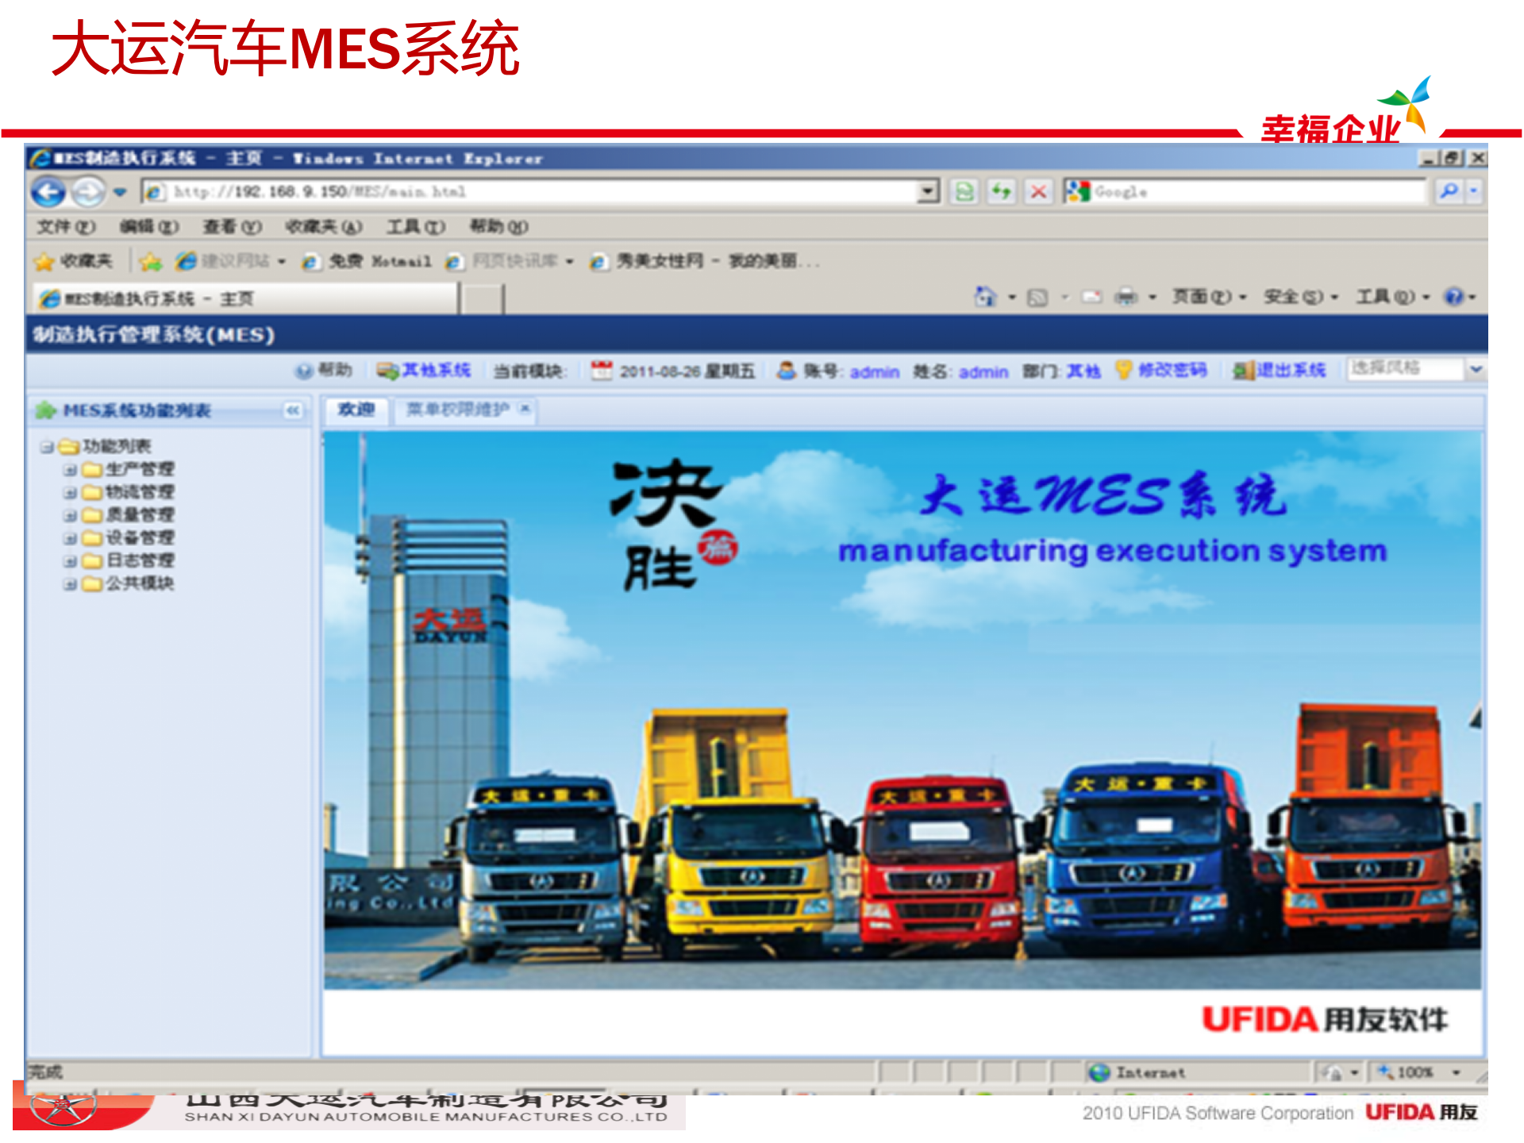Viewport: 1524px width, 1143px height.
Task: Click inside the Google search box
Action: tap(1238, 192)
